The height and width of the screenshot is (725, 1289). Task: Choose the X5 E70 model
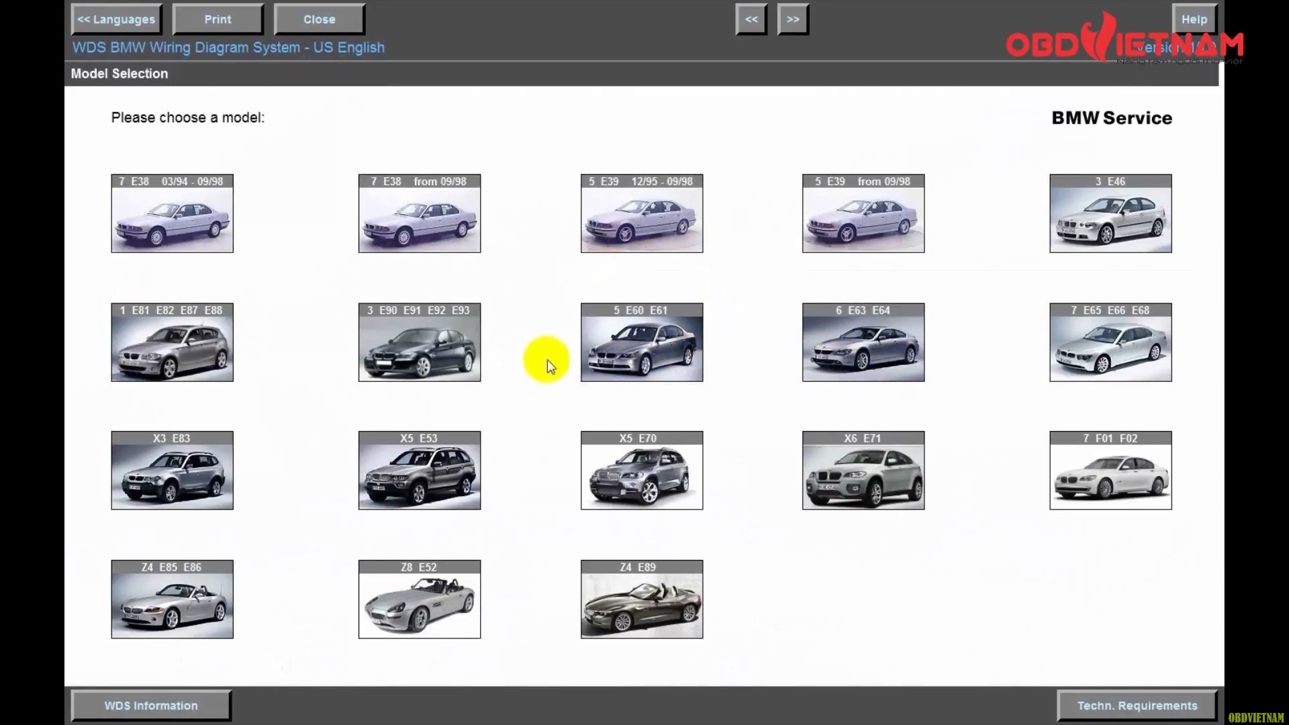point(642,471)
